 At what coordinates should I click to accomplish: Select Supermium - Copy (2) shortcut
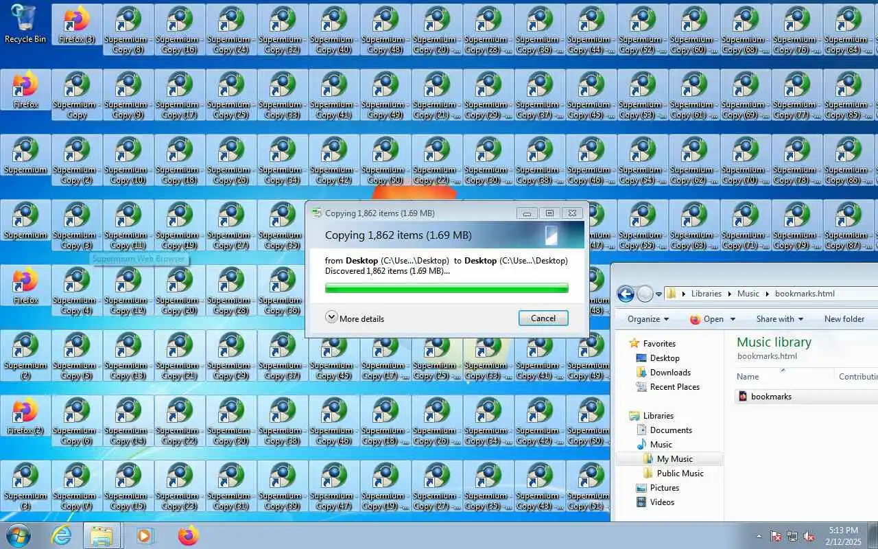point(77,160)
